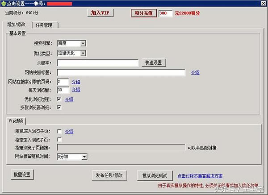Click the 网站在搜索引擎的页码 field
The height and width of the screenshot is (195, 268).
(x=63, y=82)
